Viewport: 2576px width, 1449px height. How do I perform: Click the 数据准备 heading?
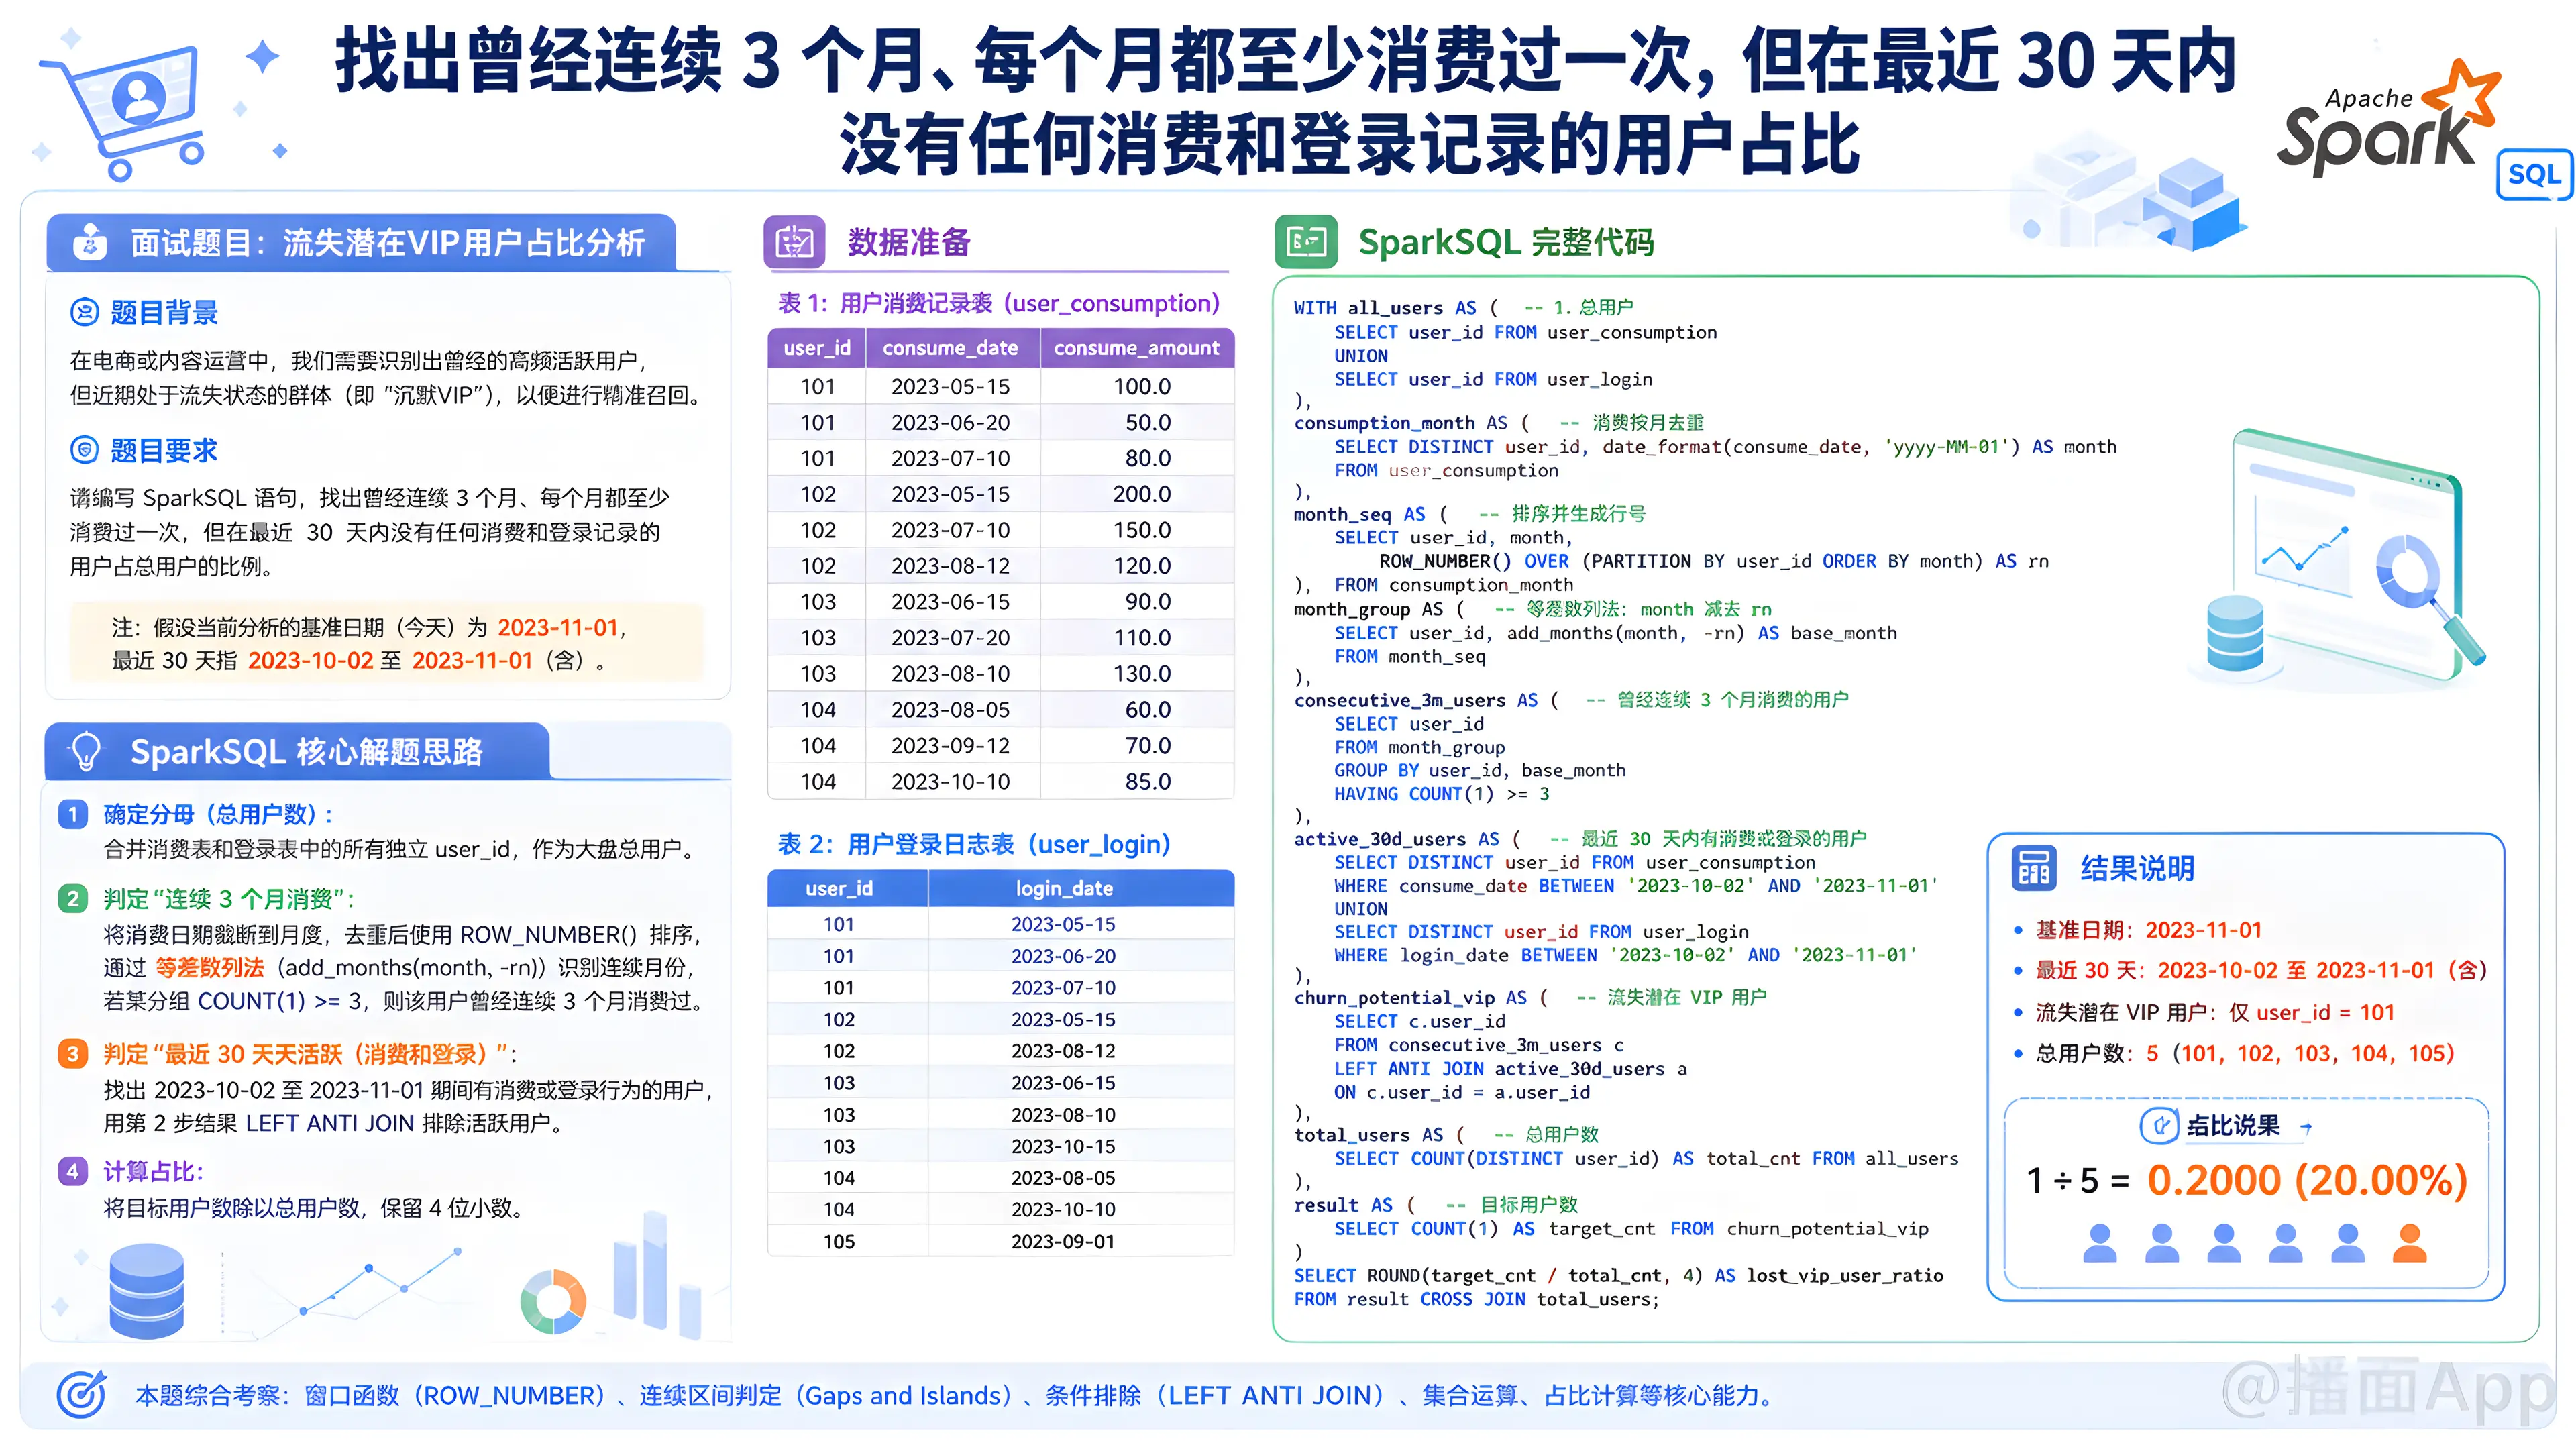tap(909, 242)
